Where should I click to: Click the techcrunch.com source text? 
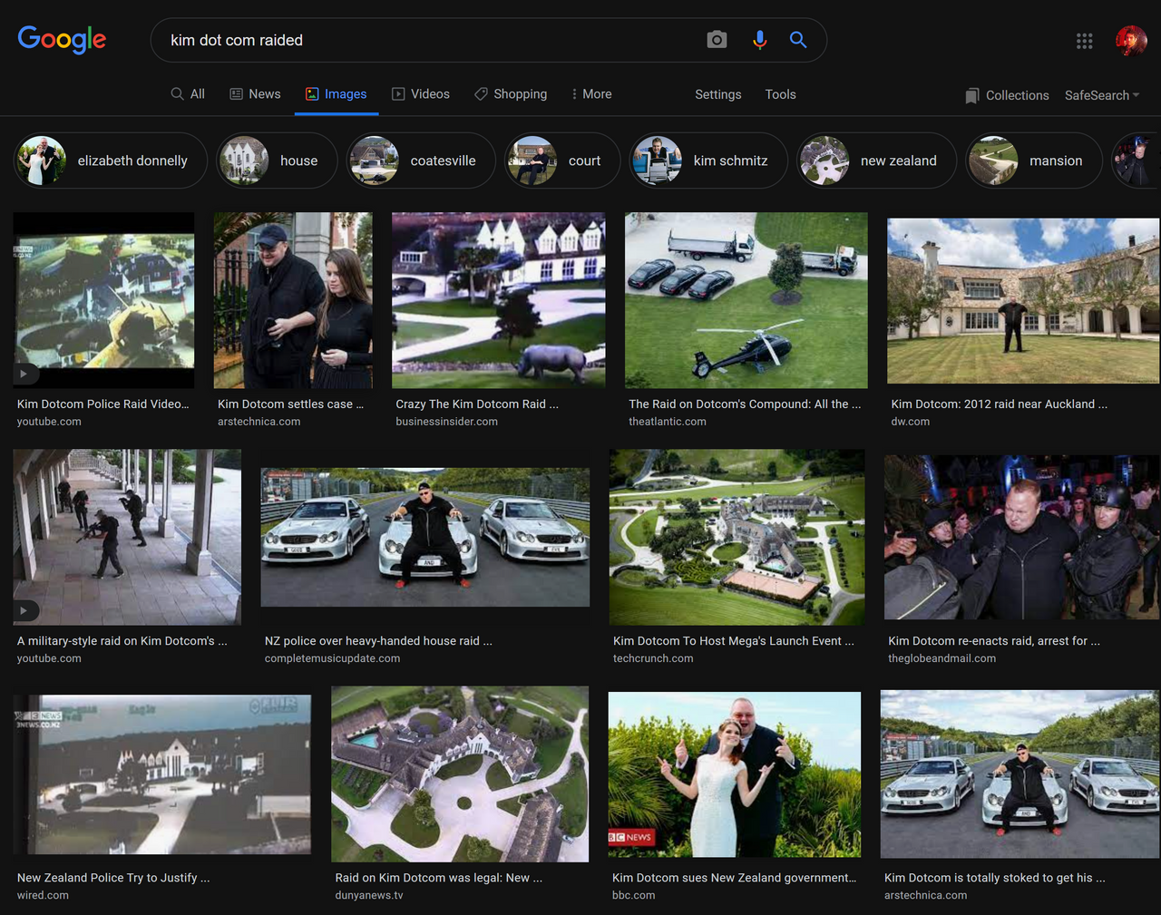point(653,658)
